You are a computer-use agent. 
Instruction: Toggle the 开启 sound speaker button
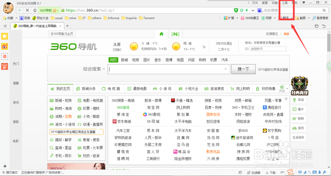[282, 89]
